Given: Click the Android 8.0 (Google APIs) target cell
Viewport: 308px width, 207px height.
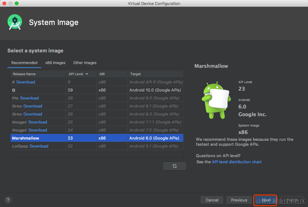Looking at the screenshot, I should tap(156, 114).
